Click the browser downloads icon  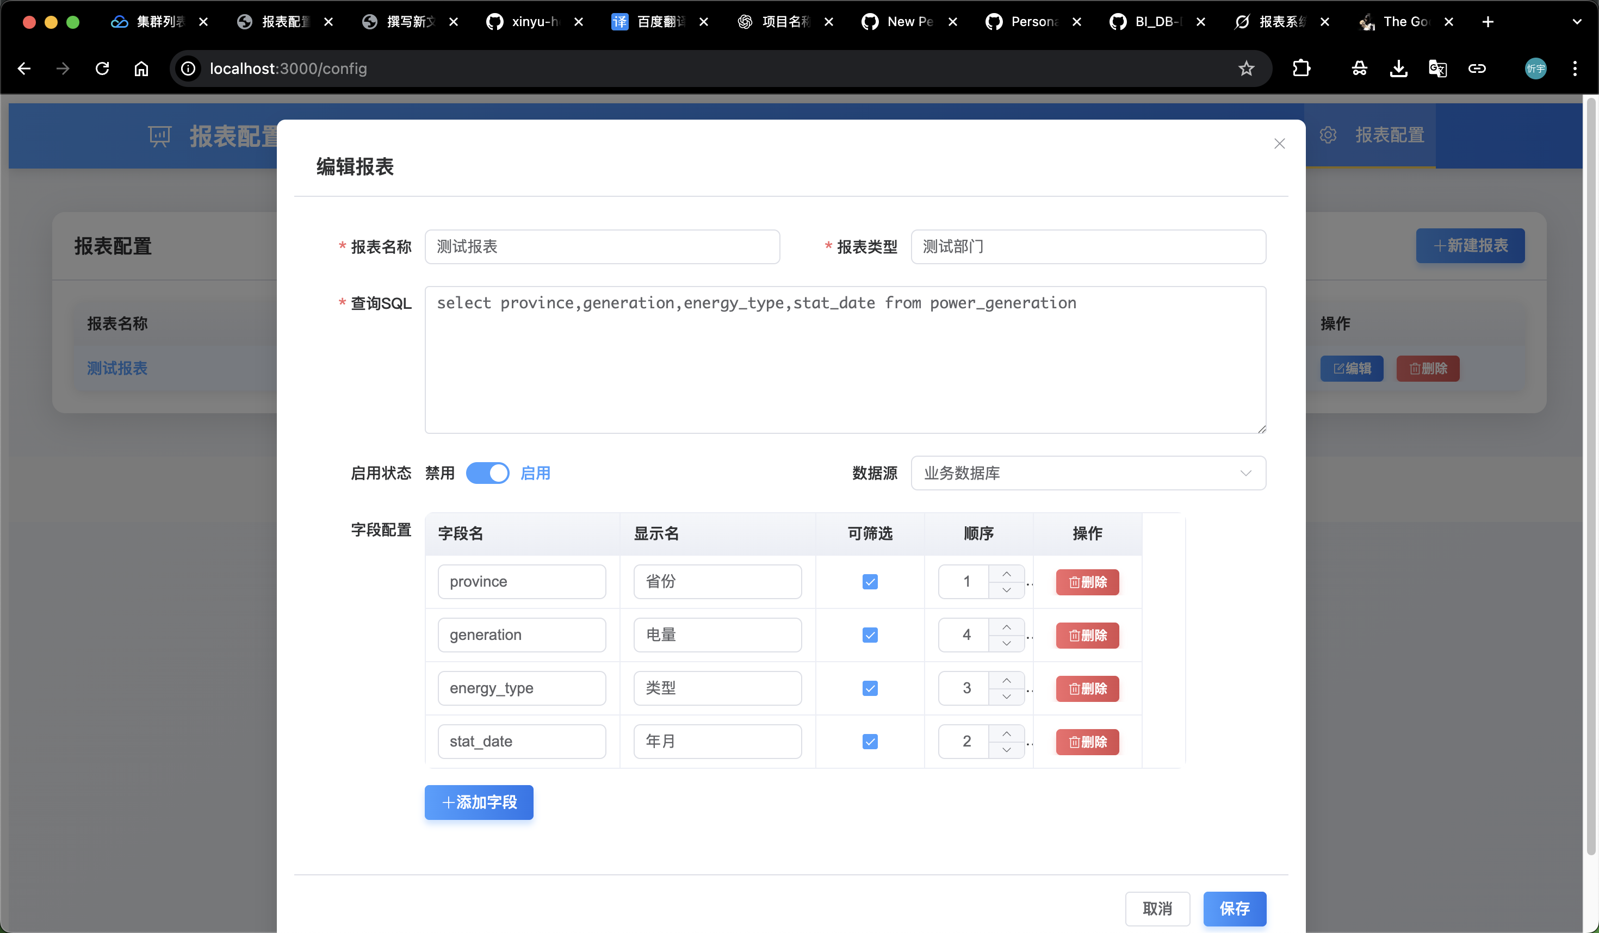1398,69
